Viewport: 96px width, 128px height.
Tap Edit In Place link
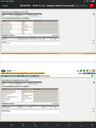82,6
